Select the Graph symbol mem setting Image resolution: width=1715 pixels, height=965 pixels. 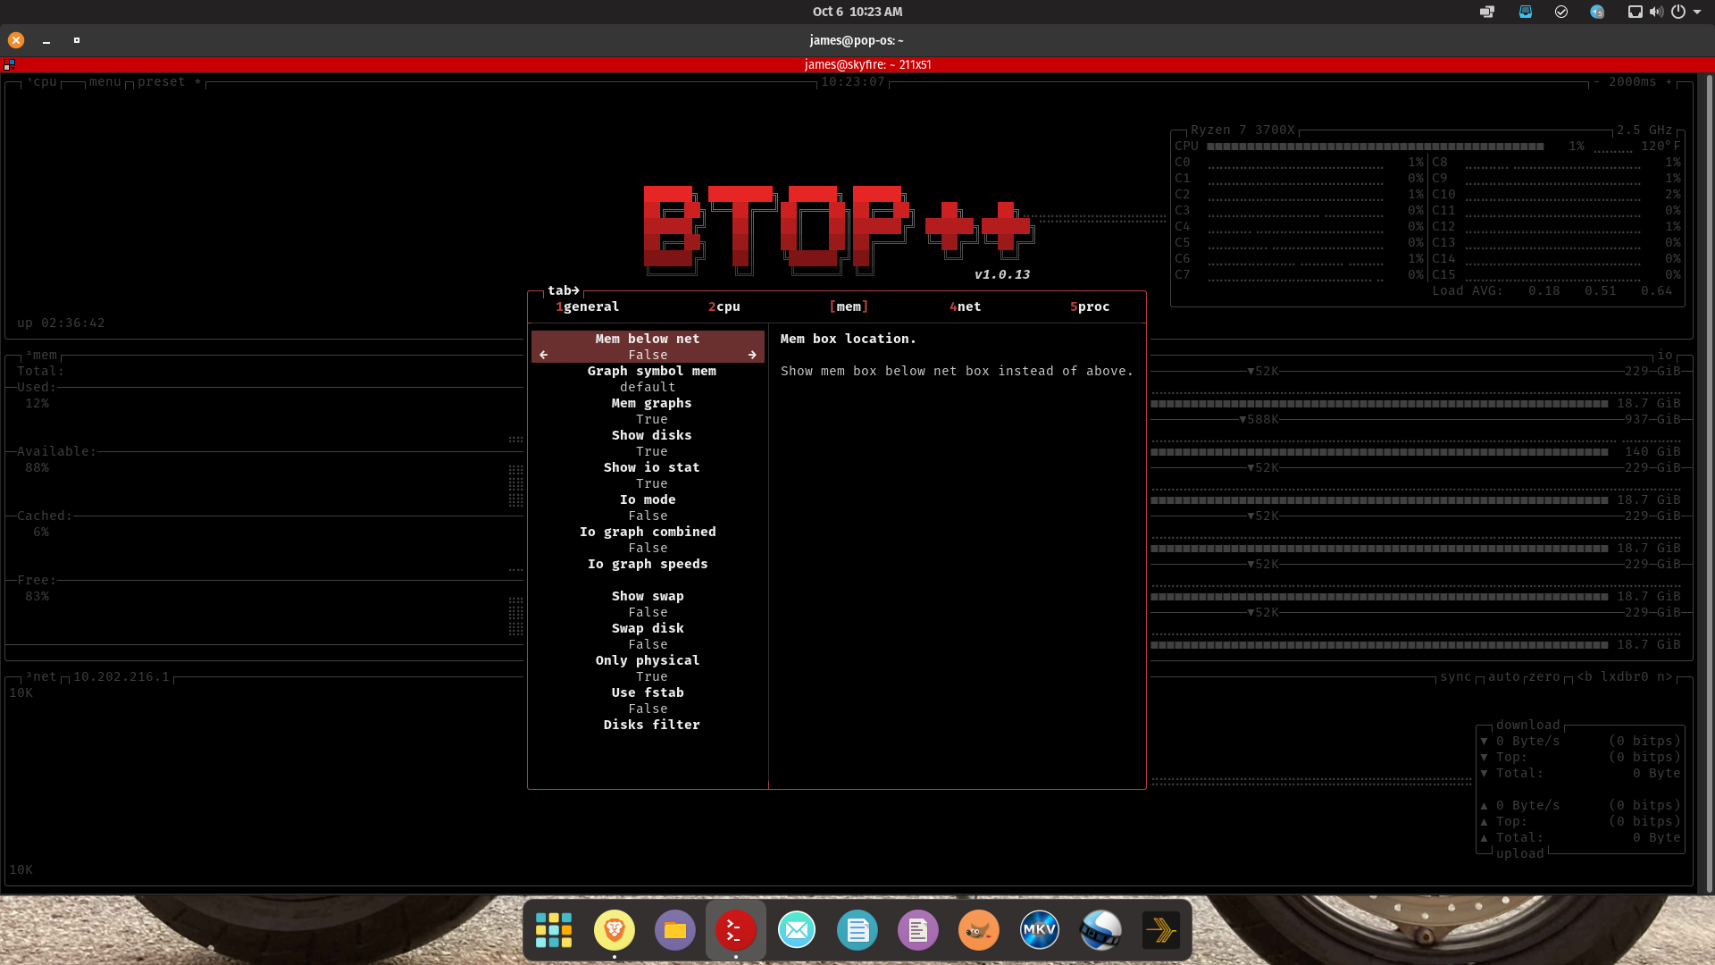coord(651,371)
